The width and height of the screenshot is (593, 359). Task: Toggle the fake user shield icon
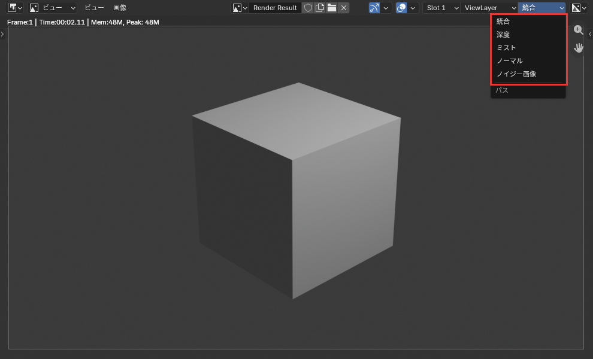(x=308, y=8)
